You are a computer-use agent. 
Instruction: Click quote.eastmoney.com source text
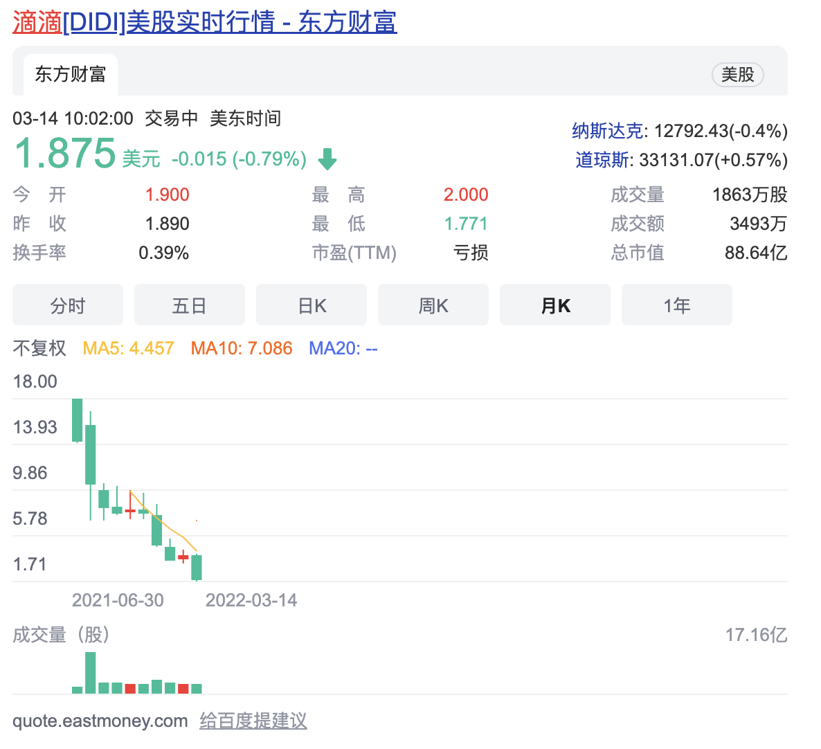pyautogui.click(x=100, y=721)
